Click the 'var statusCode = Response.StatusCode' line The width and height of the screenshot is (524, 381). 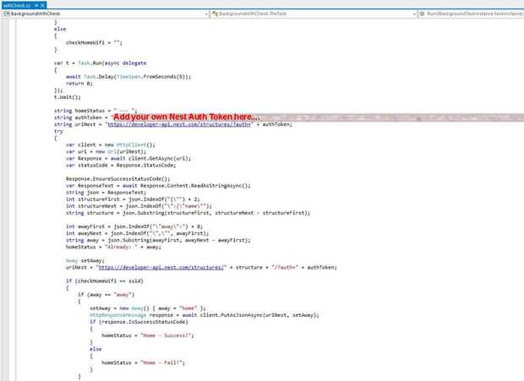121,166
